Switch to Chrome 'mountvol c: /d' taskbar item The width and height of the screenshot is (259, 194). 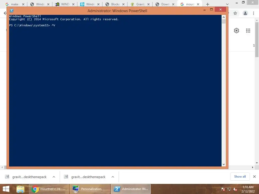(x=49, y=189)
